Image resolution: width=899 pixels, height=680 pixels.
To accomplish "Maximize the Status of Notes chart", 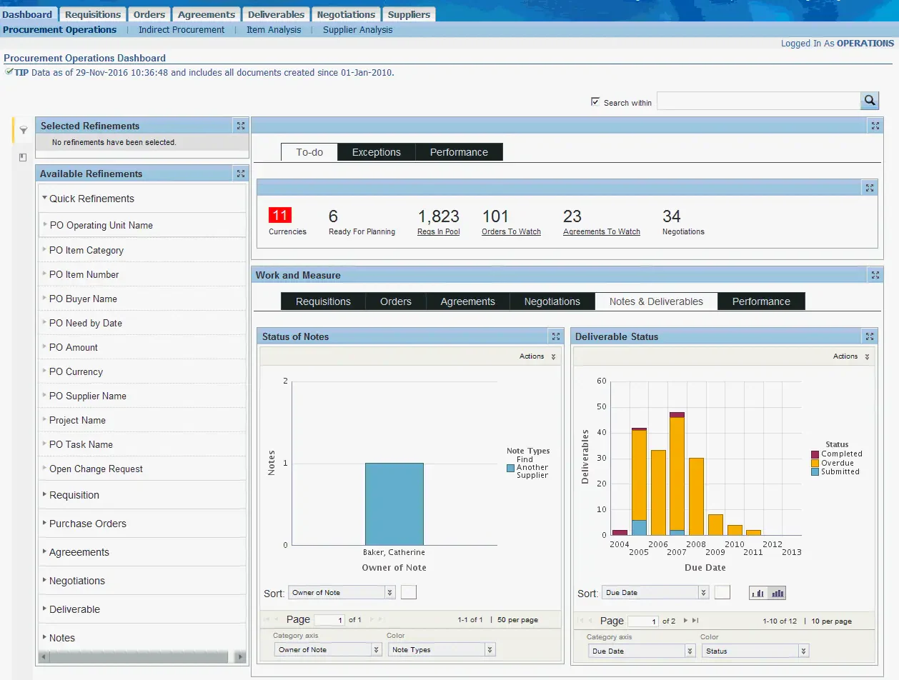I will click(556, 336).
